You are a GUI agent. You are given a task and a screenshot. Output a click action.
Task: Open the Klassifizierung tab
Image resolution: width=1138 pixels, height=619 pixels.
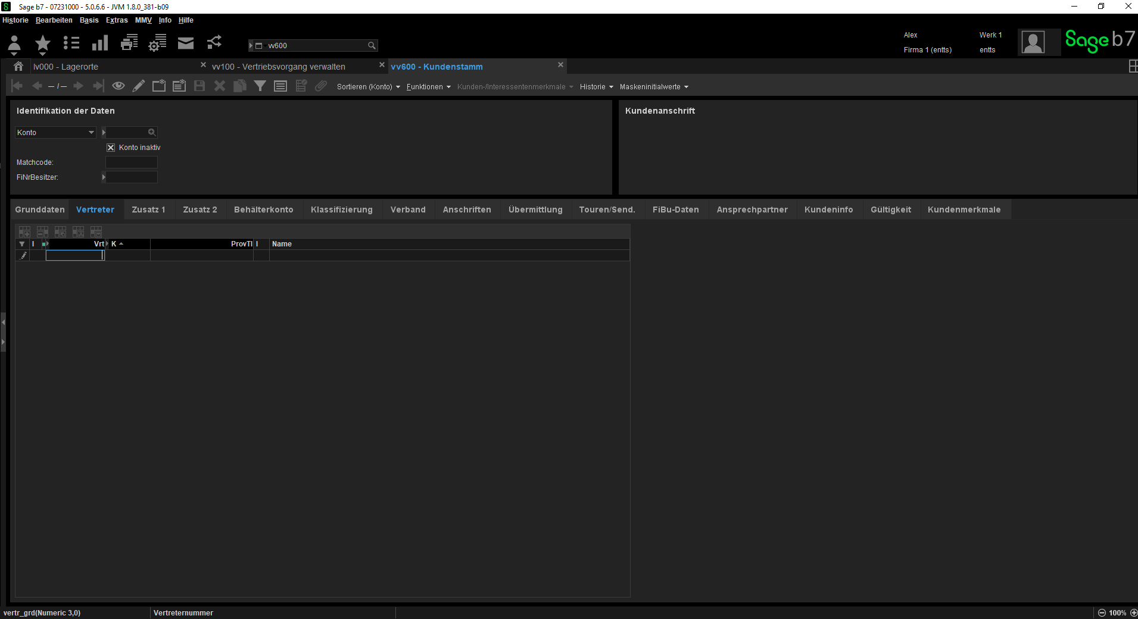coord(342,210)
